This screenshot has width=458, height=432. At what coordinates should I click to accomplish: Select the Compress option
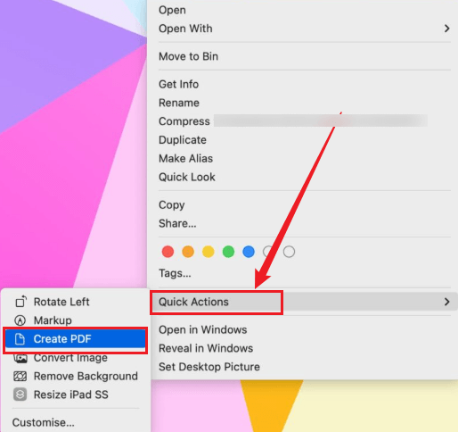[184, 121]
